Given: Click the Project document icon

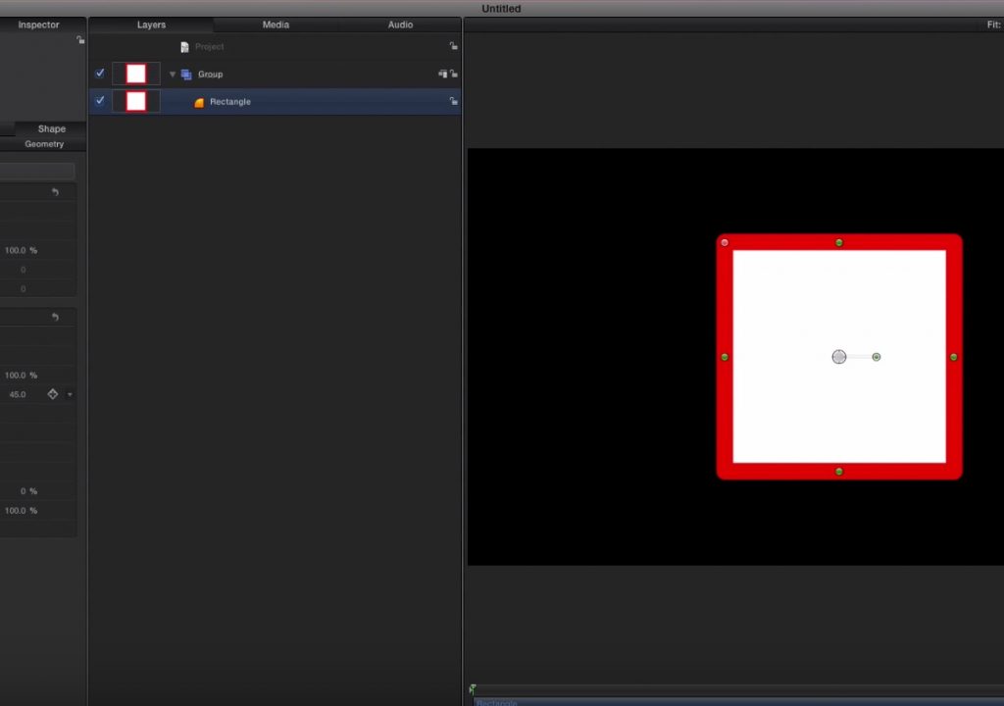Looking at the screenshot, I should click(x=184, y=47).
